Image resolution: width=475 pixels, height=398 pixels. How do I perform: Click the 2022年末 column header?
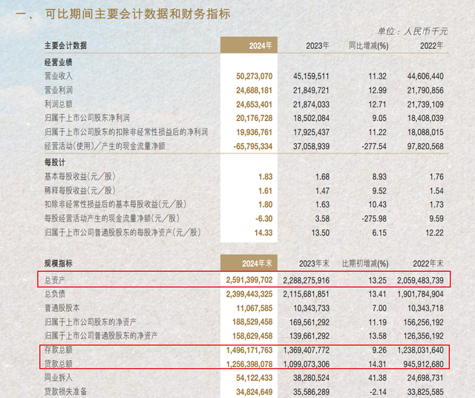428,263
